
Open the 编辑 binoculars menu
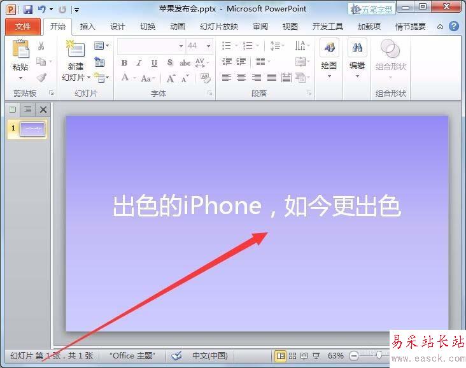point(357,59)
